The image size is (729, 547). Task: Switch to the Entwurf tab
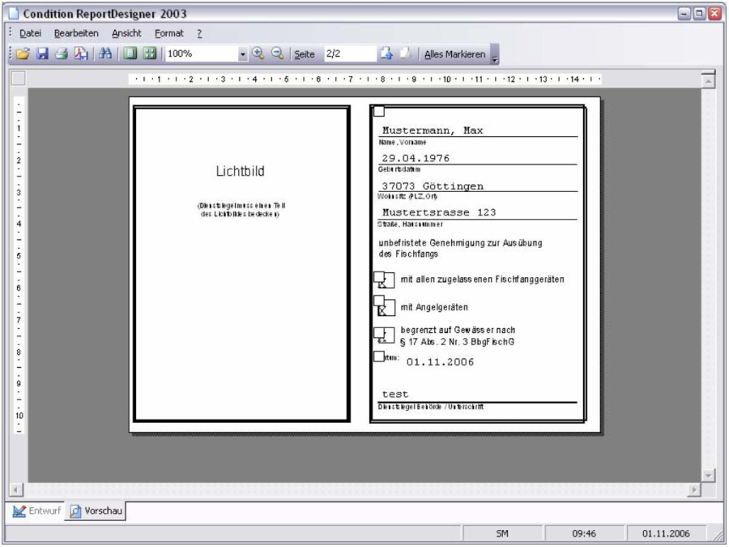pyautogui.click(x=37, y=512)
